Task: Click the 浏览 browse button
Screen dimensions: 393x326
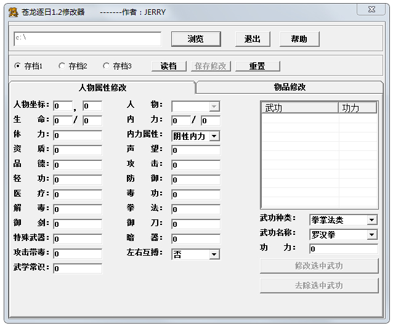Action: click(195, 39)
